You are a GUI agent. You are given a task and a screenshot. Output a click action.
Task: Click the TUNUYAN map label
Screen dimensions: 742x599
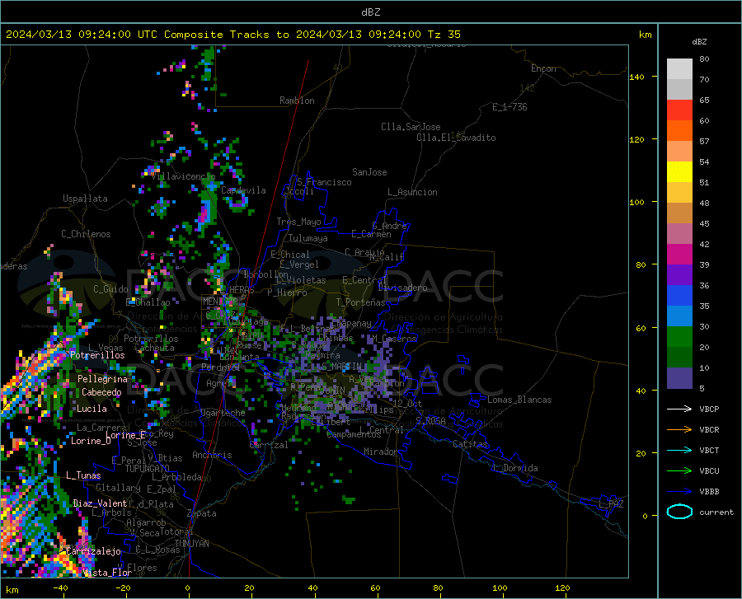click(x=191, y=544)
